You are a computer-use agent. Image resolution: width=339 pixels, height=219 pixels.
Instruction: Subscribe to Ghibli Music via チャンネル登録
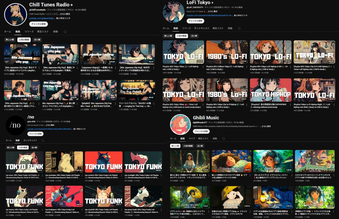(201, 131)
